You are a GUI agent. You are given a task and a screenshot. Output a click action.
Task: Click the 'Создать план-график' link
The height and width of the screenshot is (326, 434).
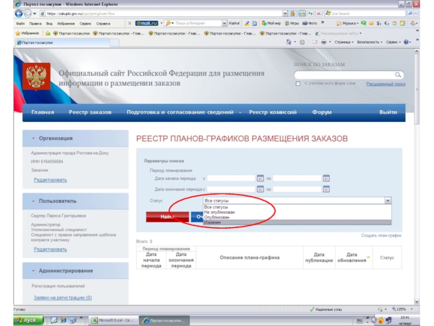click(381, 236)
